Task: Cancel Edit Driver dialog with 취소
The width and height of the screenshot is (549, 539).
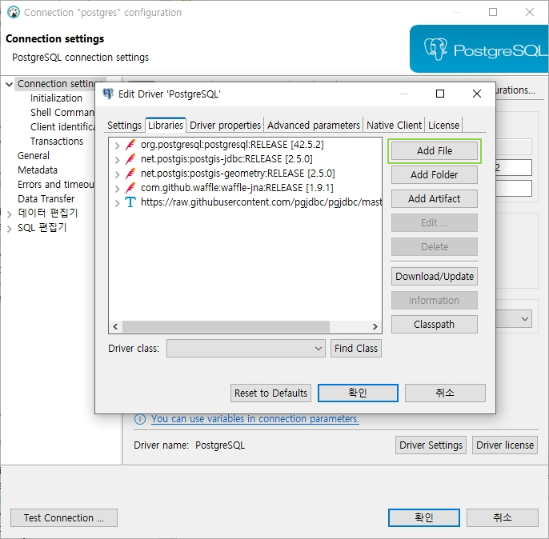Action: pos(445,393)
